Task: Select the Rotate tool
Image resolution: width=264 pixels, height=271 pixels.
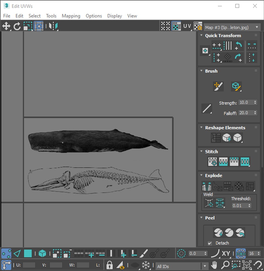Action: pyautogui.click(x=17, y=26)
